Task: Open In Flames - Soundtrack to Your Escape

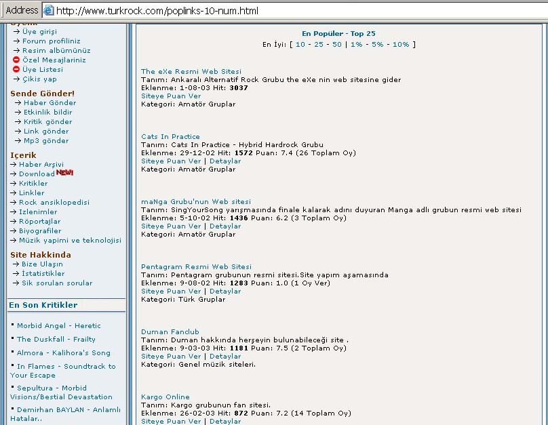Action: click(63, 371)
